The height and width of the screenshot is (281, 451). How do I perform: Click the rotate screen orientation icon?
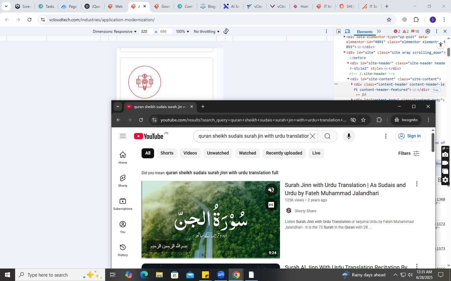pos(226,31)
